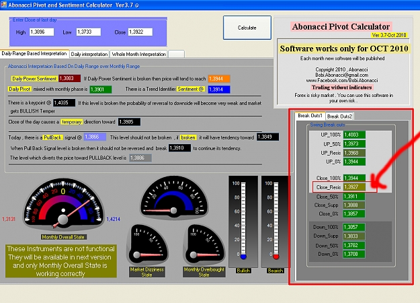Click the Monthly Overbought State gauge
The height and width of the screenshot is (303, 420).
(205, 245)
